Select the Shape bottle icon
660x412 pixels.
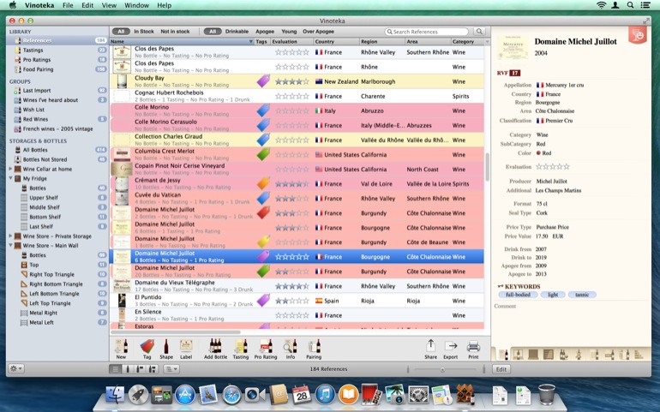tap(165, 346)
